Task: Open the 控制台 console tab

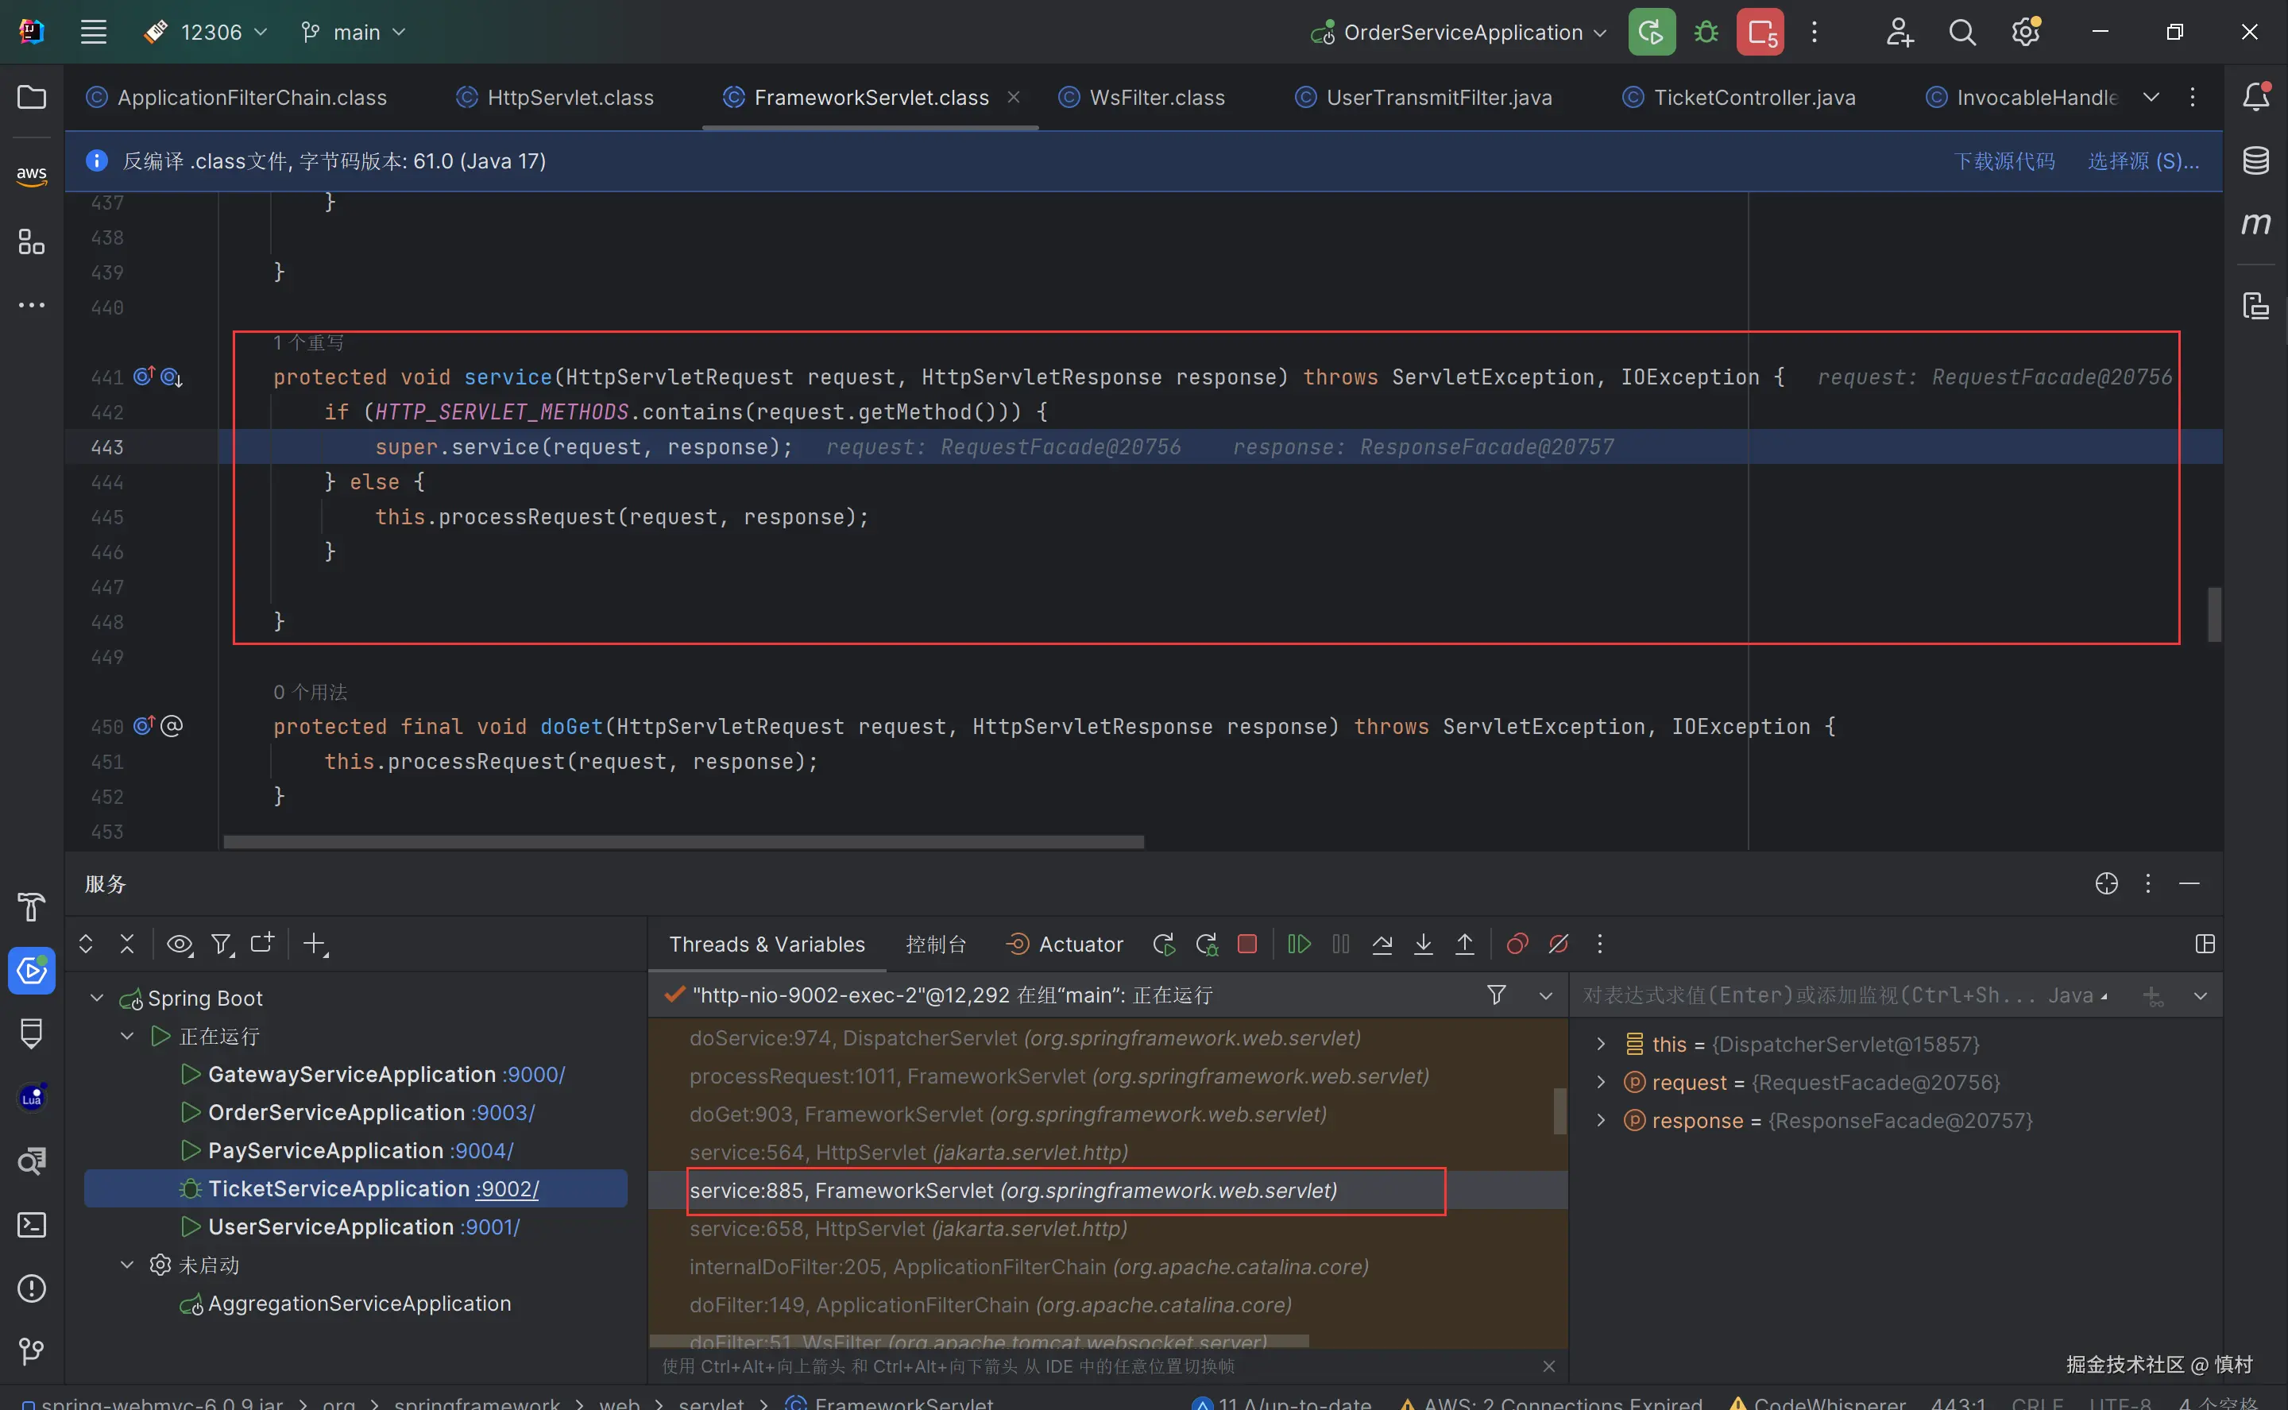Action: [935, 944]
